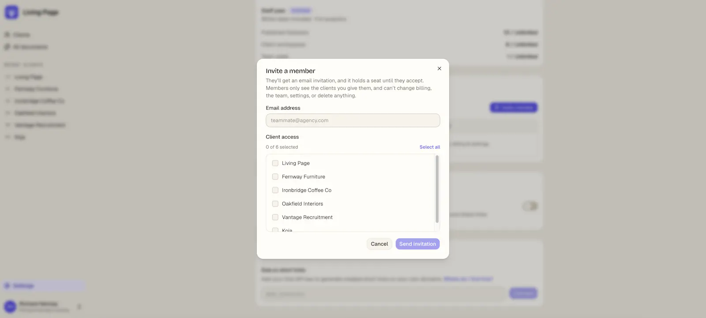This screenshot has height=318, width=706.
Task: Close the Invite a member dialog
Action: point(439,68)
